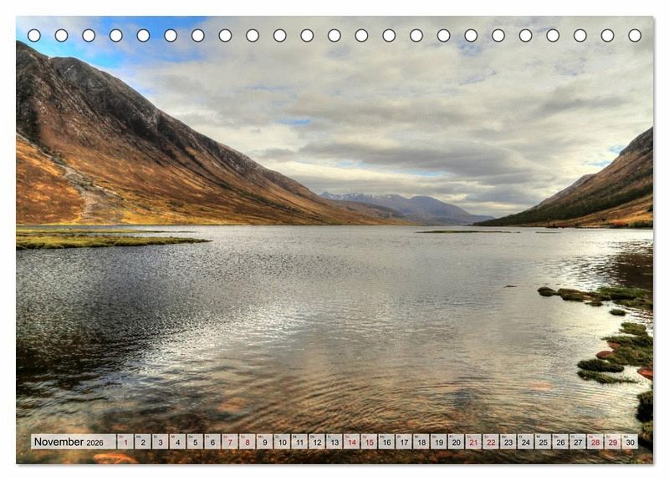This screenshot has height=480, width=669.
Task: Select red day 15 in the calendar strip
Action: point(370,442)
